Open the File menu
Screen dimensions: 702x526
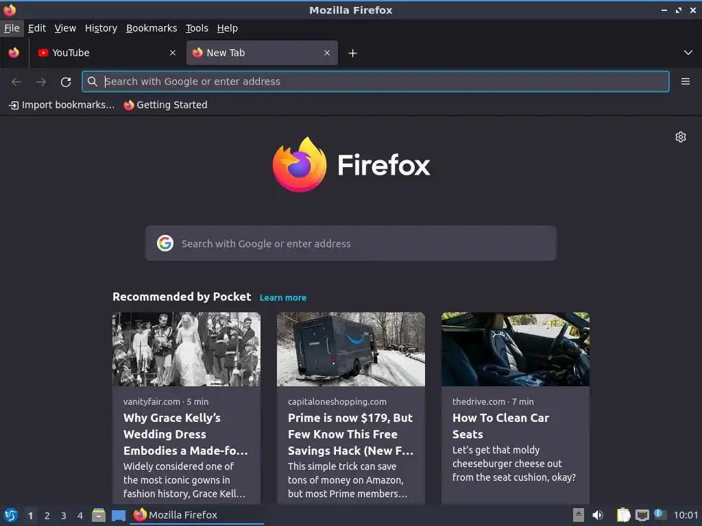(12, 28)
